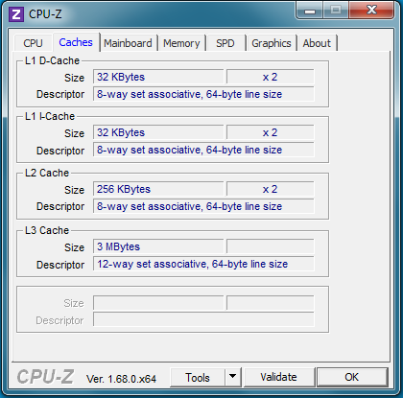The width and height of the screenshot is (403, 398).
Task: Click the L1 I-Cache descriptor field
Action: tap(203, 150)
